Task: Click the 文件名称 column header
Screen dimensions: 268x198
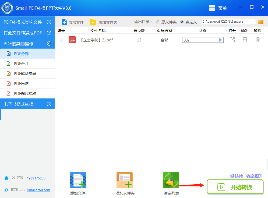Action: pos(98,31)
